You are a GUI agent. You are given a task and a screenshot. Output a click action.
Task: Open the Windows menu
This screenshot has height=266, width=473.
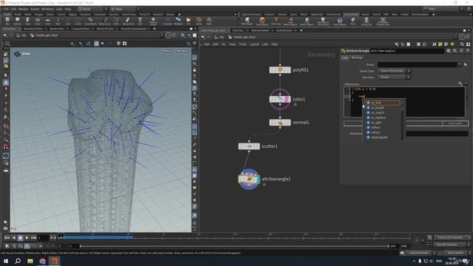47,9
